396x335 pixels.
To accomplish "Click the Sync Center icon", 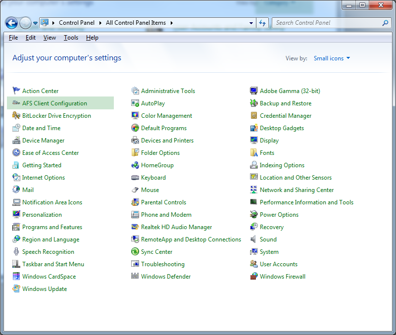I will pyautogui.click(x=135, y=252).
